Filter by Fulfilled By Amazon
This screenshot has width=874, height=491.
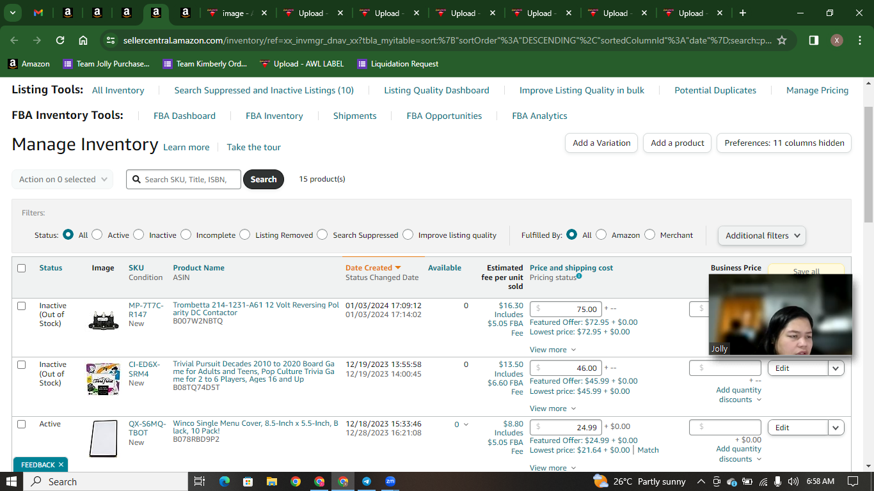click(601, 235)
